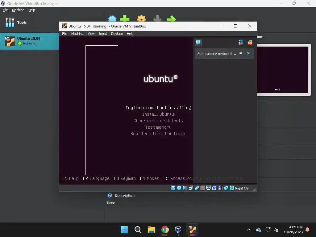316x237 pixels.
Task: Click the gray Discard arrow in Manager toolbar
Action: pyautogui.click(x=157, y=18)
